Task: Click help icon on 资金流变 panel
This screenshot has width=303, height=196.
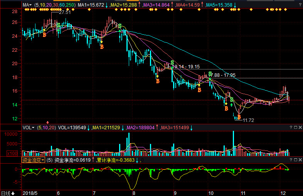Action: [291, 159]
